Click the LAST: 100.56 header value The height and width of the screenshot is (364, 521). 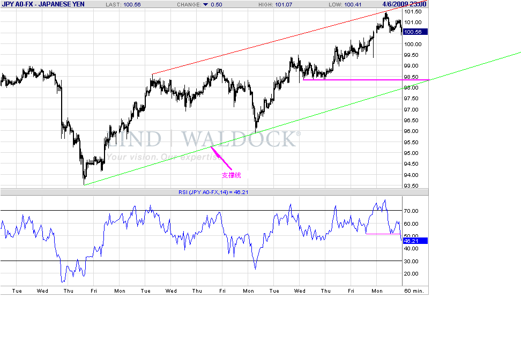click(x=123, y=5)
